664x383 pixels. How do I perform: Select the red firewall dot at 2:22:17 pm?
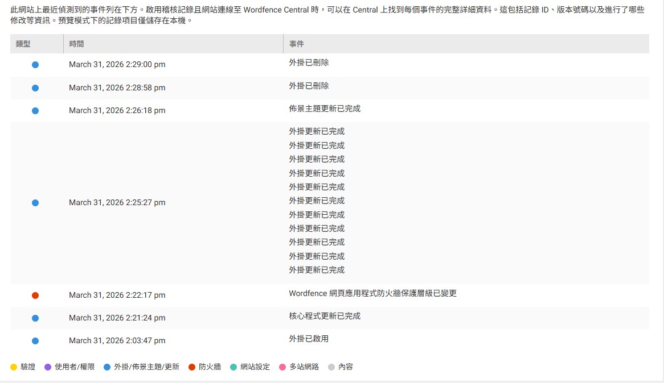(35, 295)
